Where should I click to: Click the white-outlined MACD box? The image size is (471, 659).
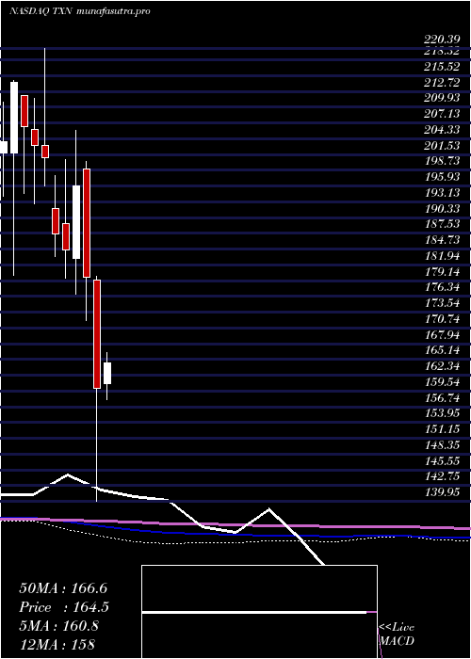(x=259, y=612)
